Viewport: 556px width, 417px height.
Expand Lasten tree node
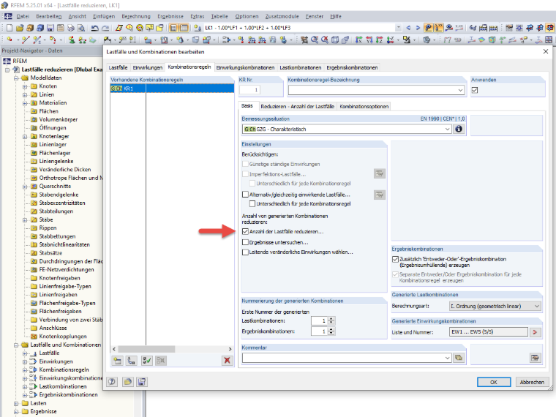(x=16, y=403)
